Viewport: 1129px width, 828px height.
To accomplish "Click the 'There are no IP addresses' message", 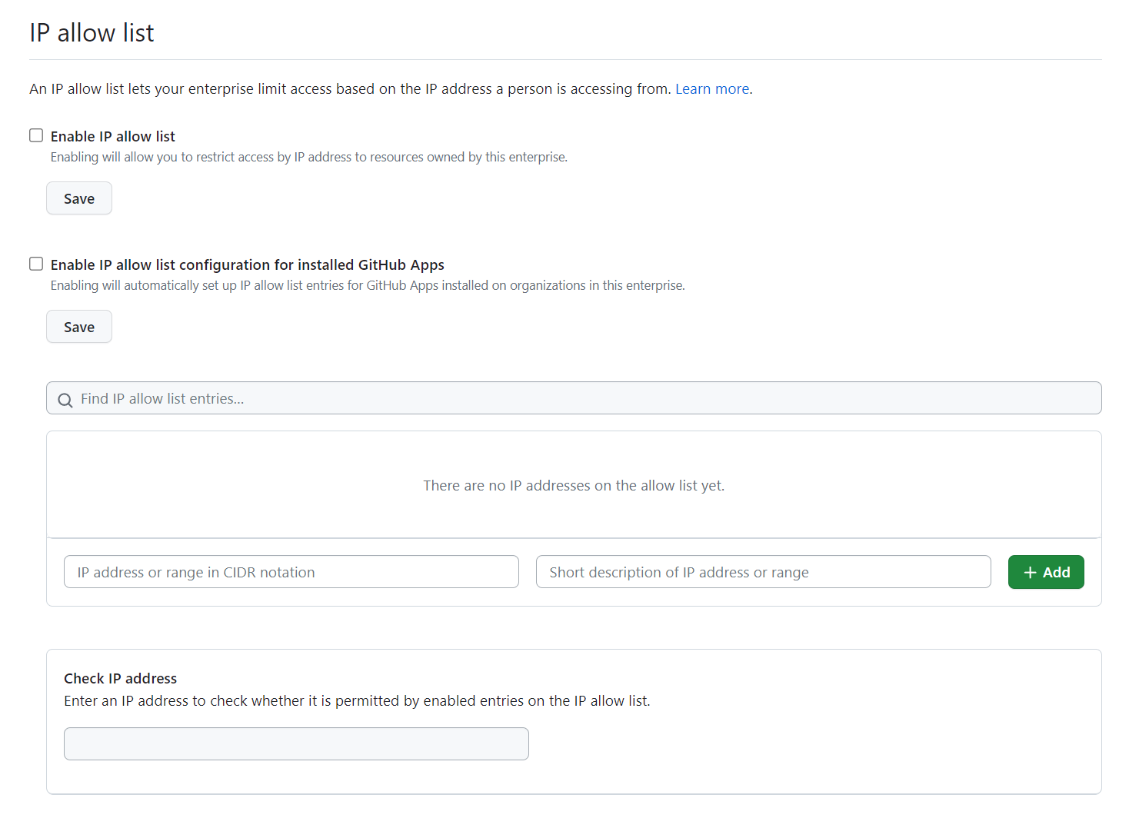I will [x=574, y=486].
